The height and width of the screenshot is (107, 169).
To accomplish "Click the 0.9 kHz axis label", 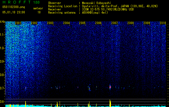I will pyautogui.click(x=2, y=62).
